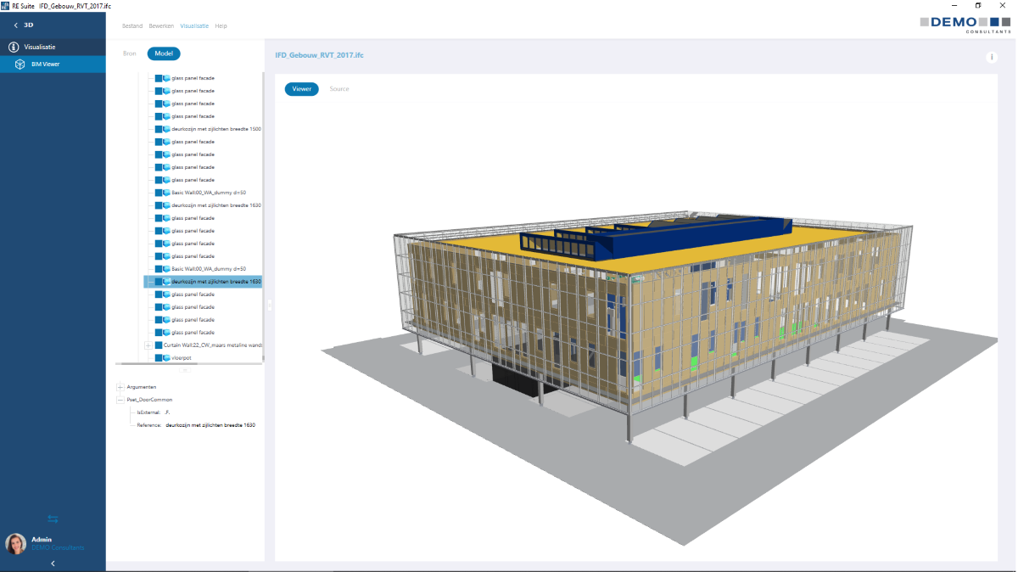Viewport: 1018px width, 572px height.
Task: Toggle checkbox for deurkozijn met zijlichten breedte 1500
Action: coord(159,129)
